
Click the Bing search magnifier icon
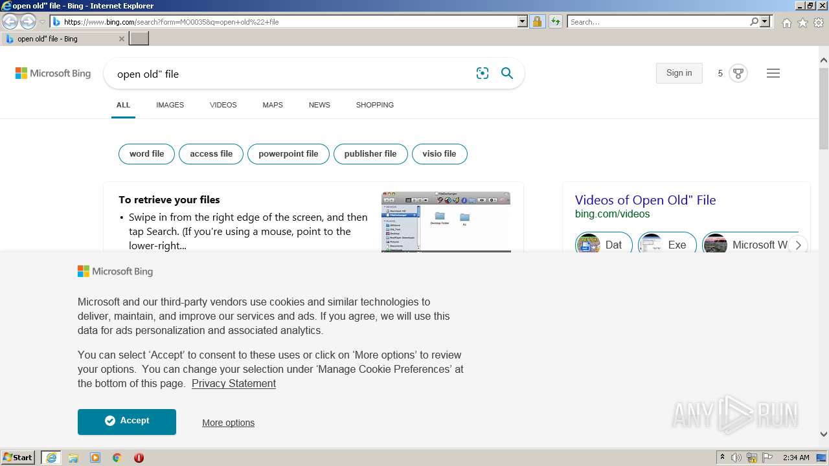[507, 73]
